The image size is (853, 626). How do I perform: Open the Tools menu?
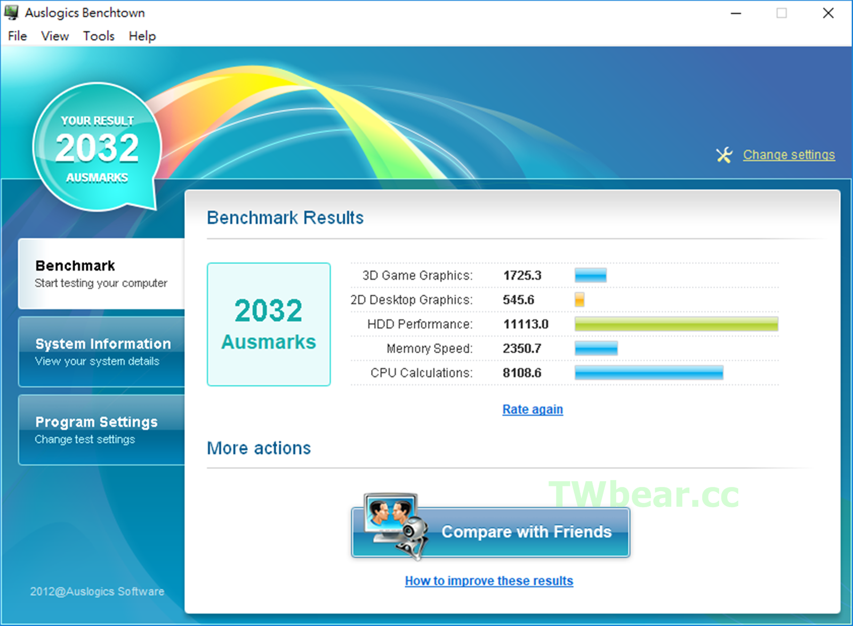(99, 36)
